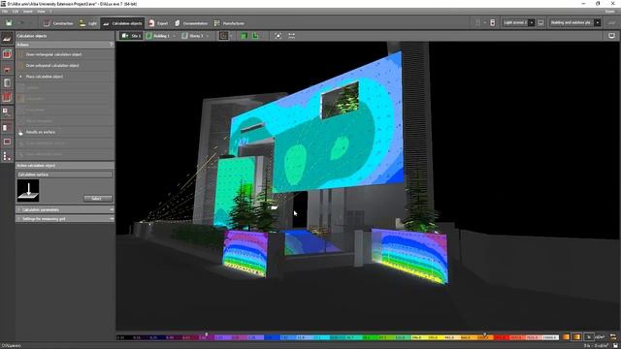The width and height of the screenshot is (621, 349).
Task: Click the 3D view icon in view toolbar
Action: click(223, 36)
